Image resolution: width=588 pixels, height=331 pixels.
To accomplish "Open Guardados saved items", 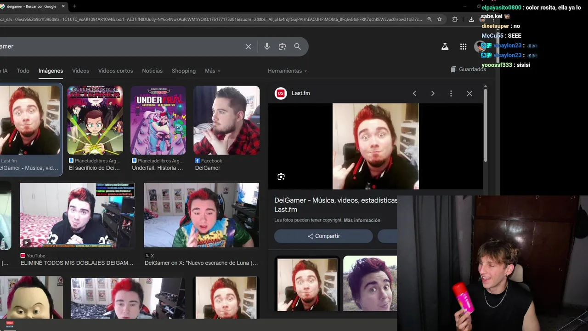I will pyautogui.click(x=468, y=69).
